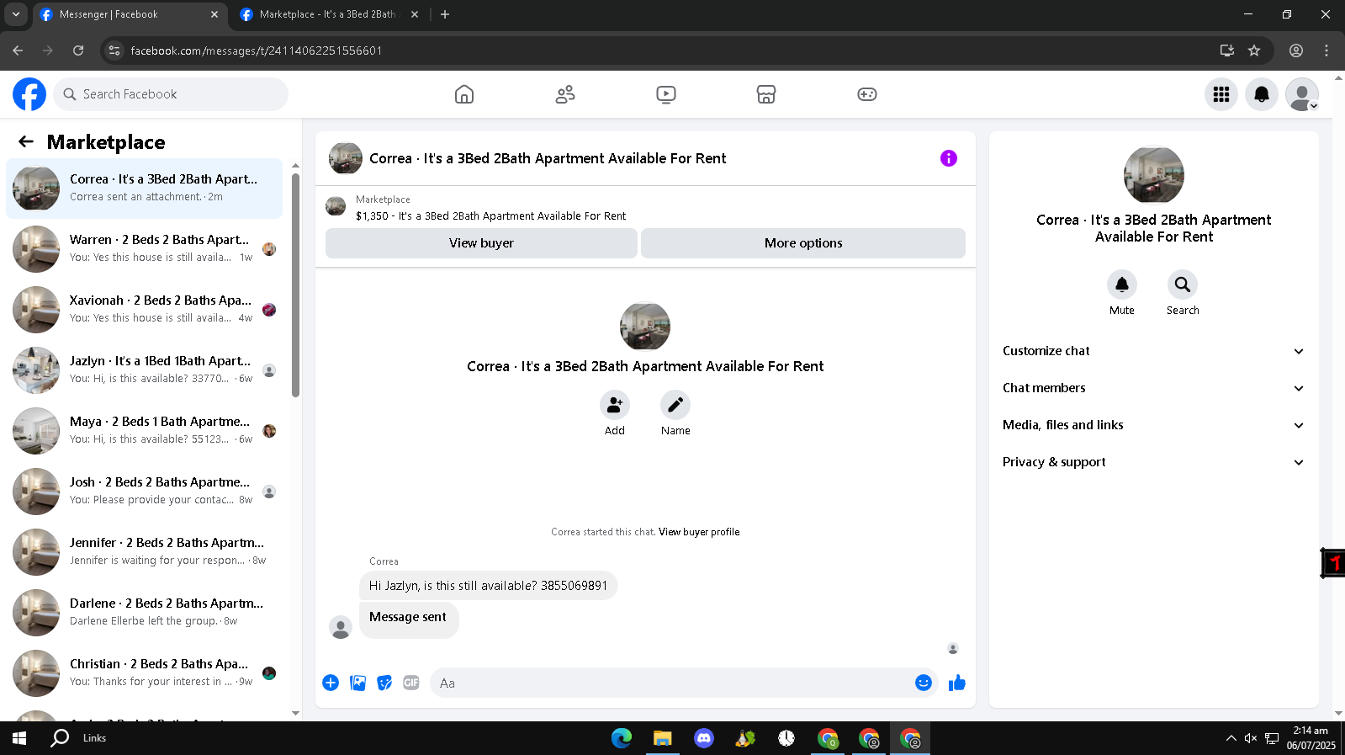Open more actions plus icon in composer

331,683
